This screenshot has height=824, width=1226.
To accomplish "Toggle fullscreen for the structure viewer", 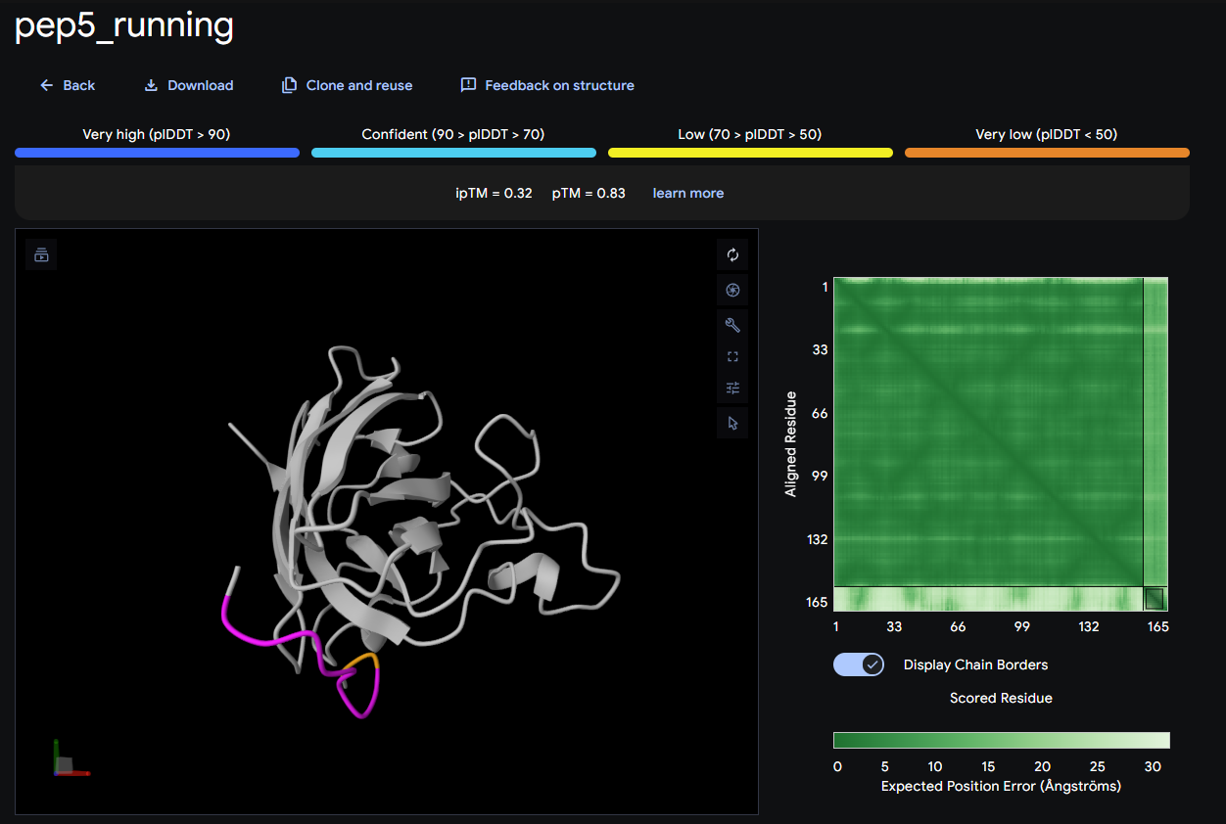I will click(x=732, y=356).
